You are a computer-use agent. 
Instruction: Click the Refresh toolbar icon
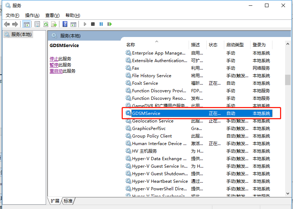pyautogui.click(x=46, y=24)
